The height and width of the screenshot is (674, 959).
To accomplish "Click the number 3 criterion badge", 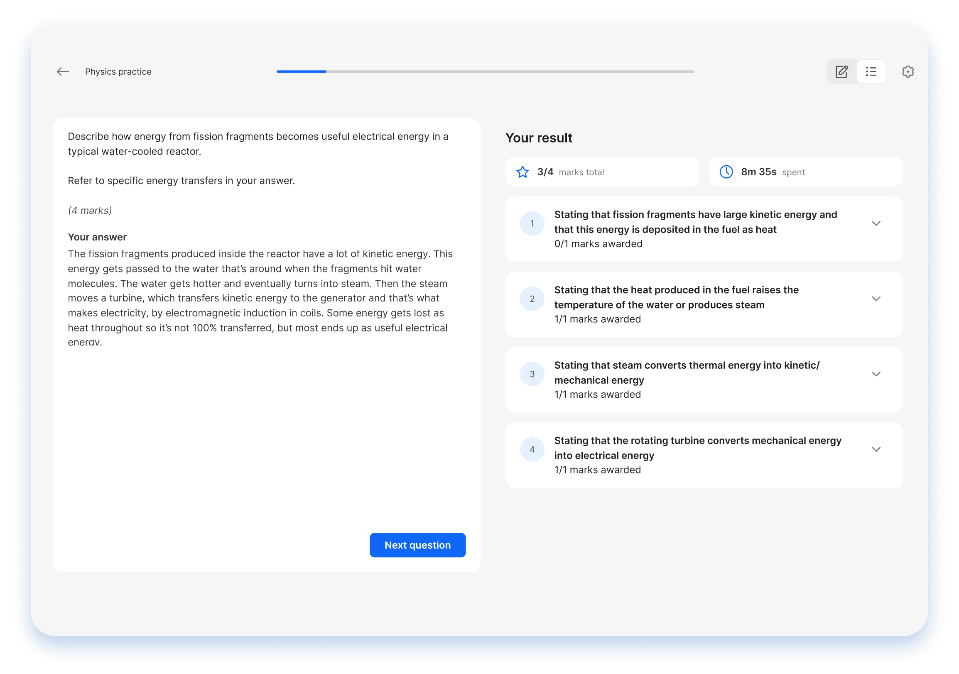I will pos(532,374).
